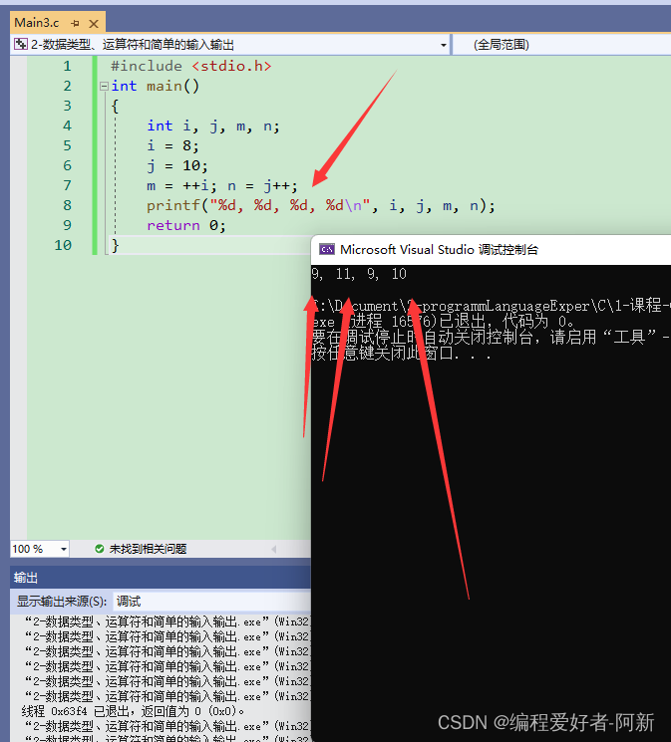This screenshot has height=742, width=671.
Task: Click the 'm = ++i; n = j++;' line
Action: [x=221, y=186]
